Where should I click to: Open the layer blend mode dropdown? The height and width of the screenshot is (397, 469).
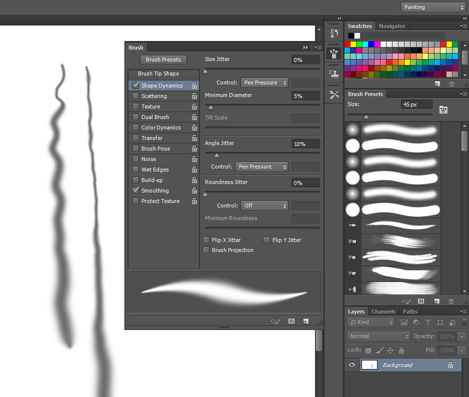(378, 336)
